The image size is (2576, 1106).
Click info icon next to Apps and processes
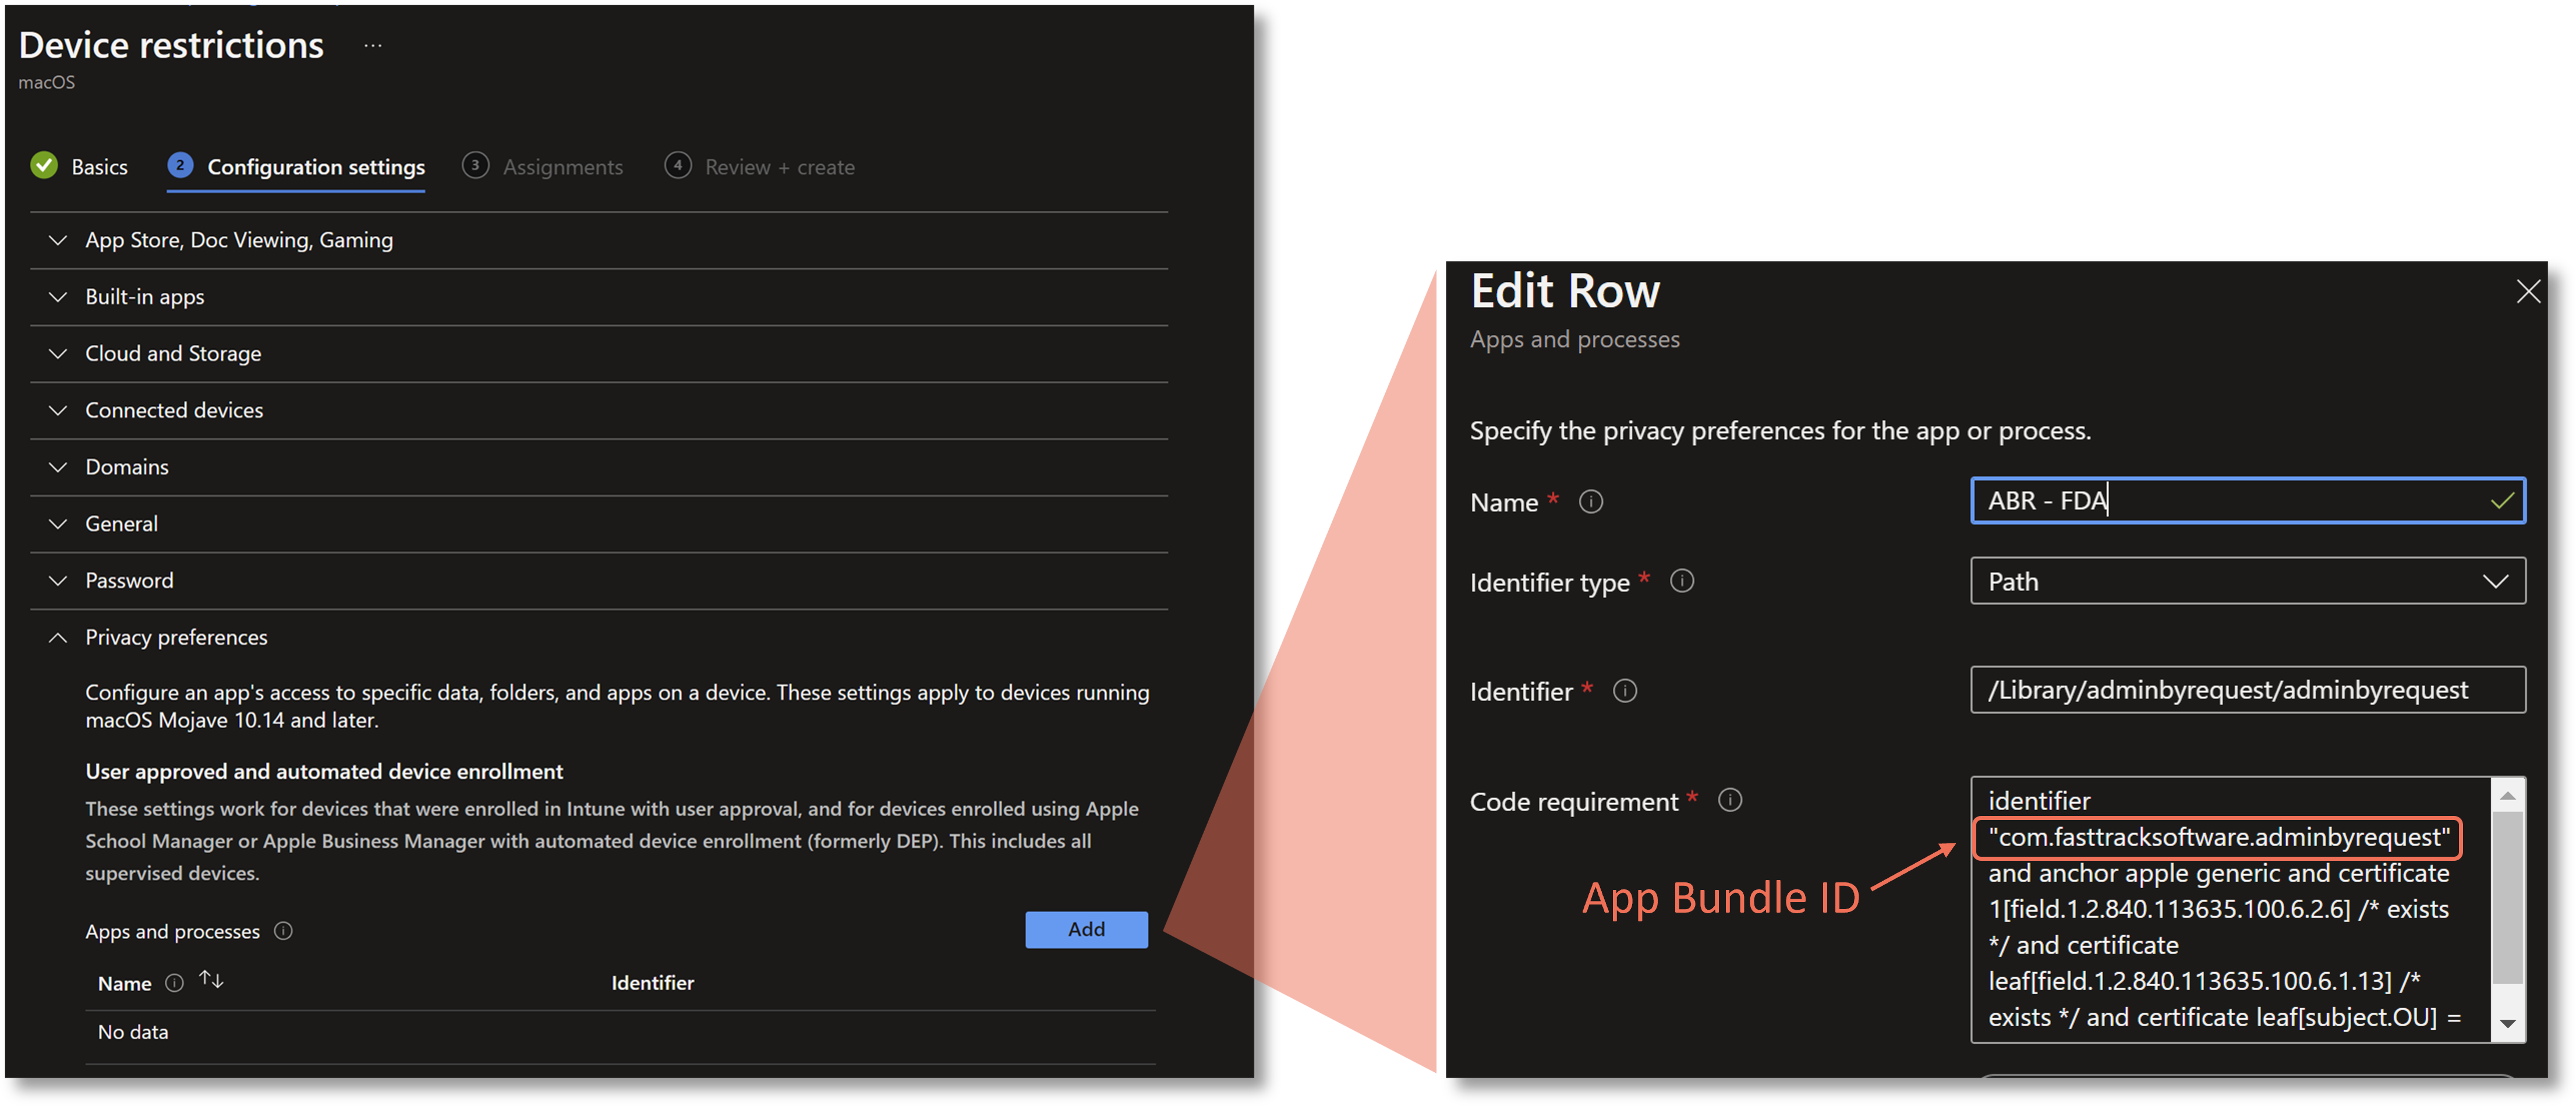(283, 931)
